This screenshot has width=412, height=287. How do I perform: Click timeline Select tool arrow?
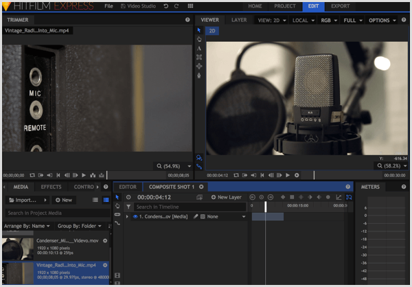point(117,197)
